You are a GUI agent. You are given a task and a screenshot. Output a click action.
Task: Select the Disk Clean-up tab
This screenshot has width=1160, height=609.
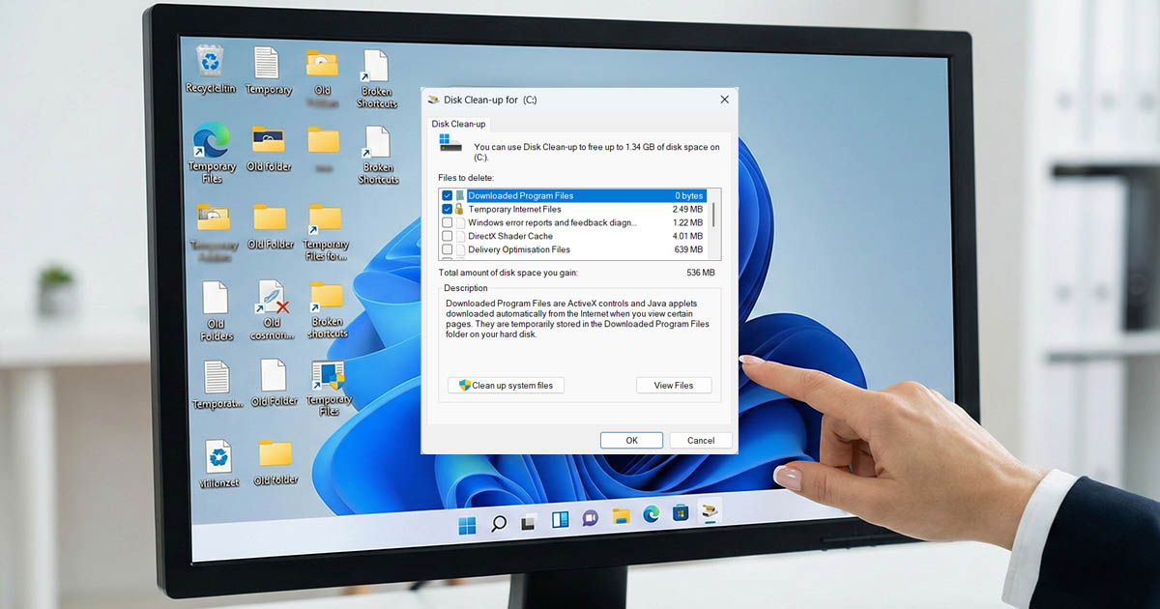click(x=459, y=125)
